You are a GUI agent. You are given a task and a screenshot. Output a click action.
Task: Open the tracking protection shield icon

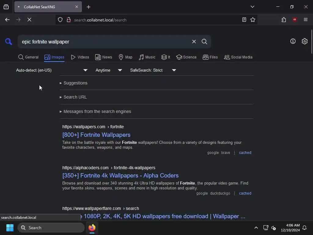[x=60, y=20]
